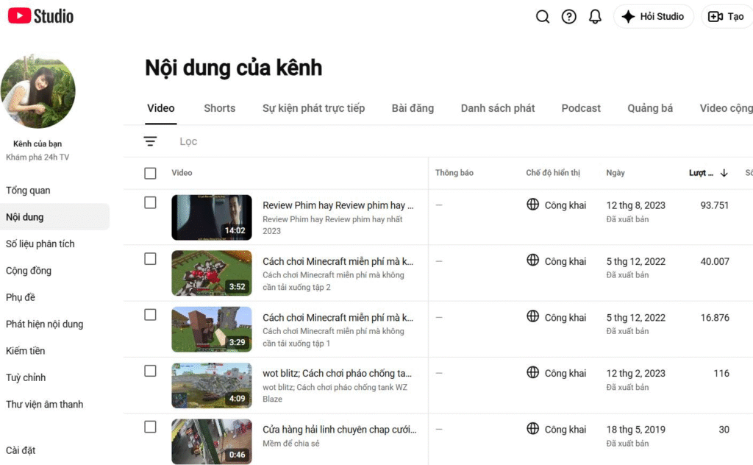Click the Kênh của bạn label
The image size is (753, 465).
(x=38, y=143)
